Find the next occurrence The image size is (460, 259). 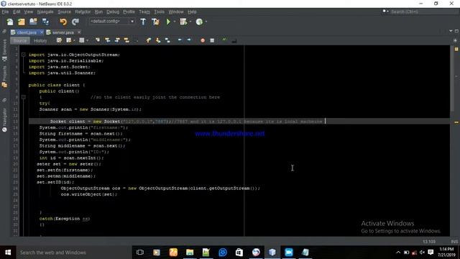(117, 40)
